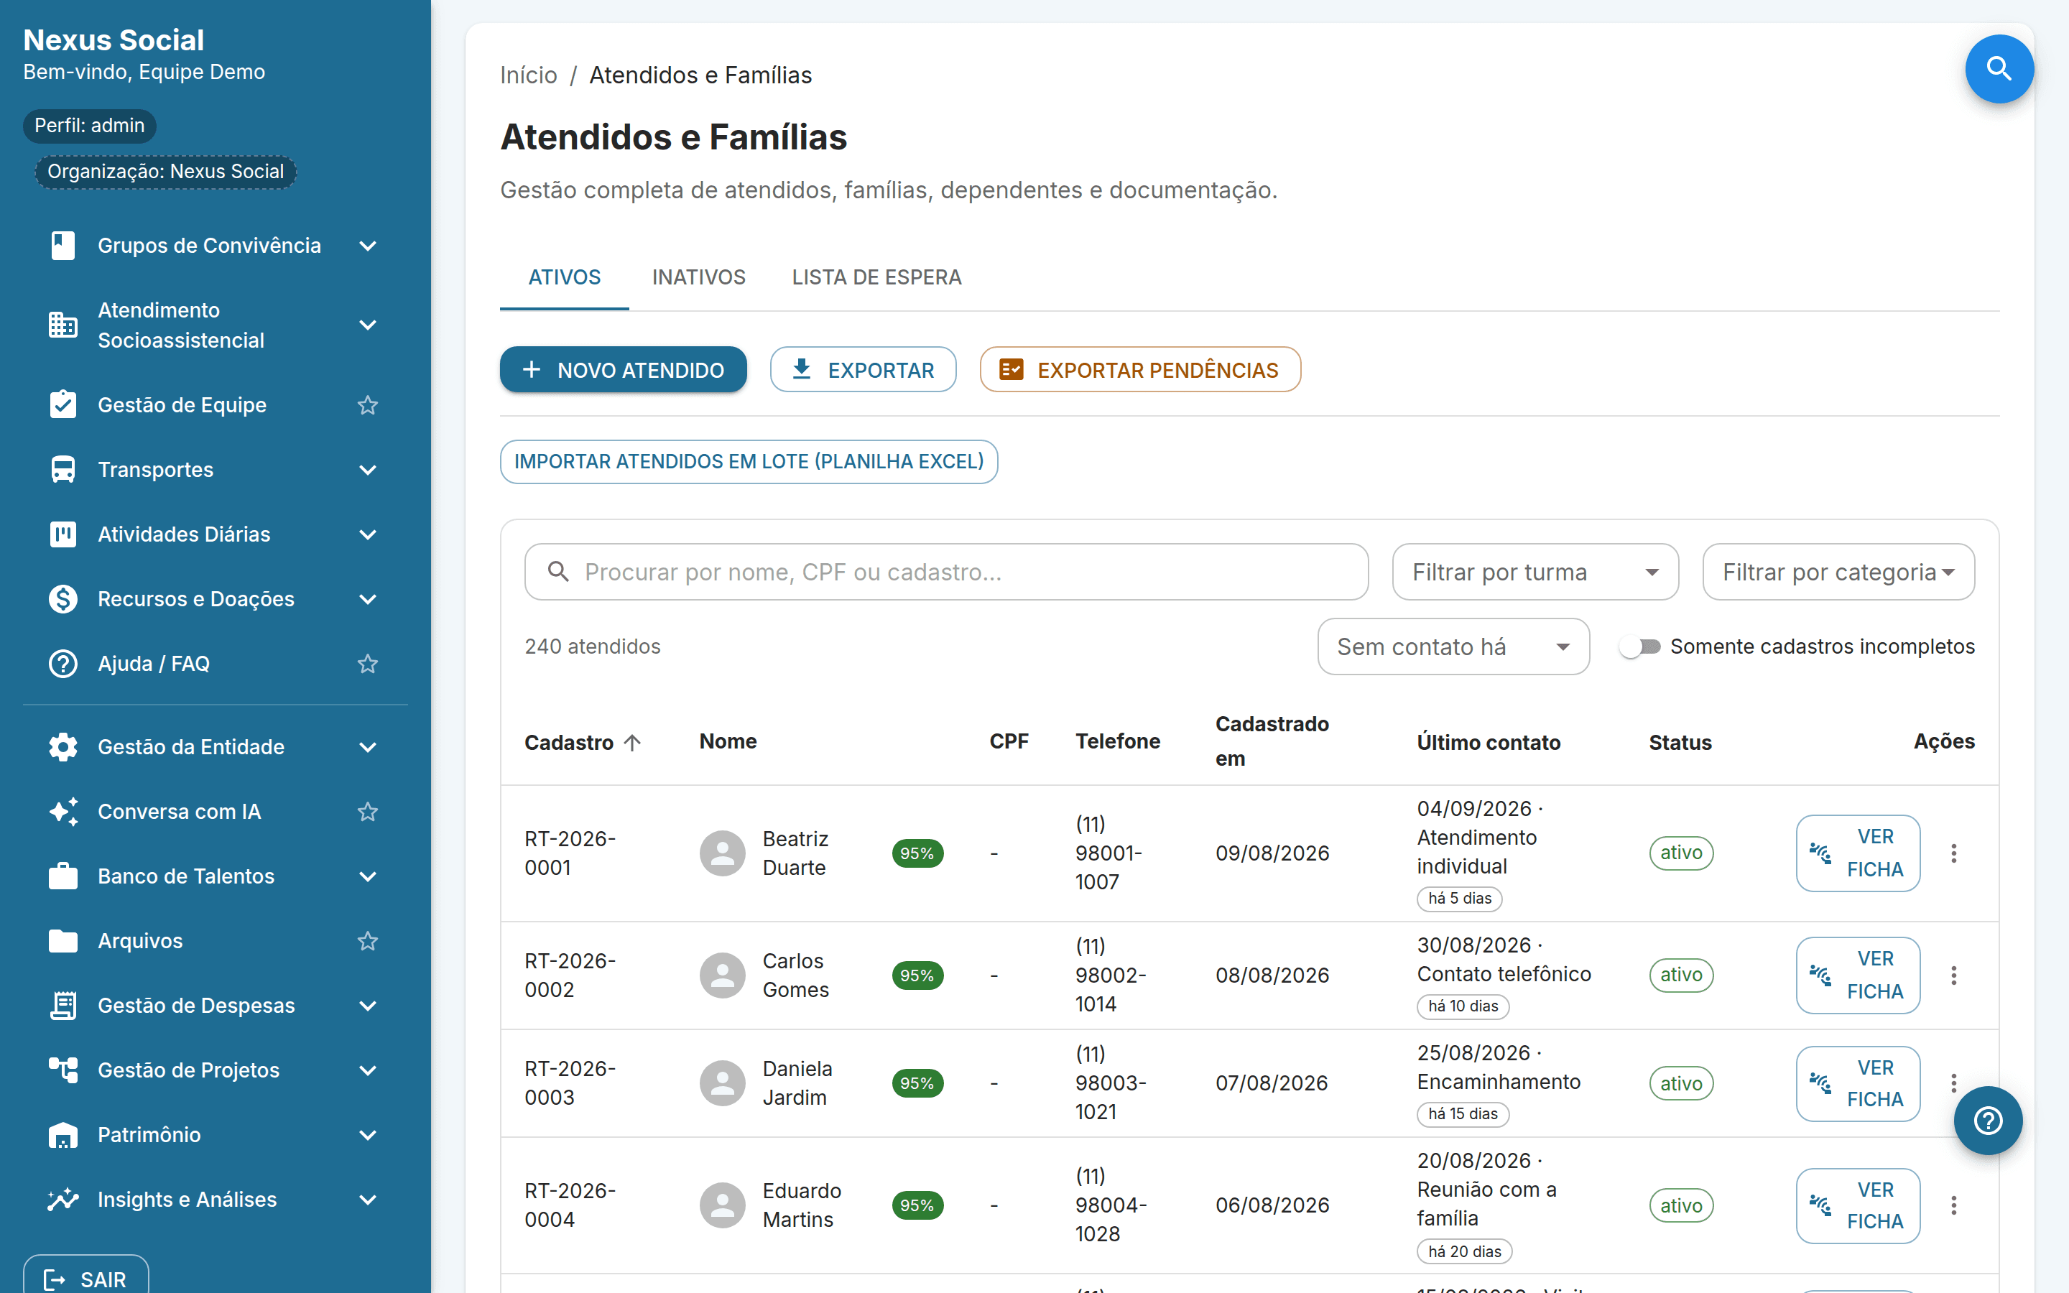Focus the Procurar por nome search field
This screenshot has width=2069, height=1293.
[946, 572]
